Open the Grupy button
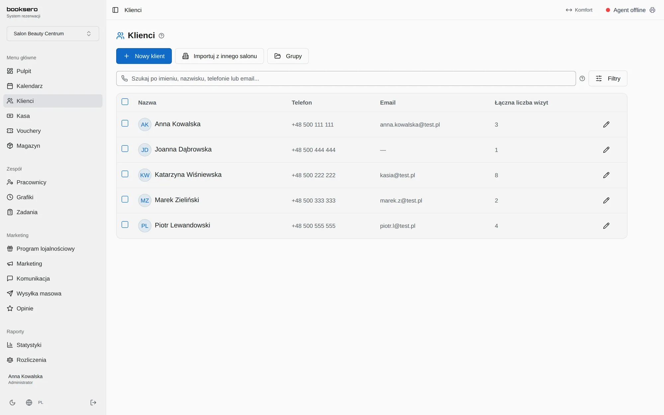 coord(288,56)
